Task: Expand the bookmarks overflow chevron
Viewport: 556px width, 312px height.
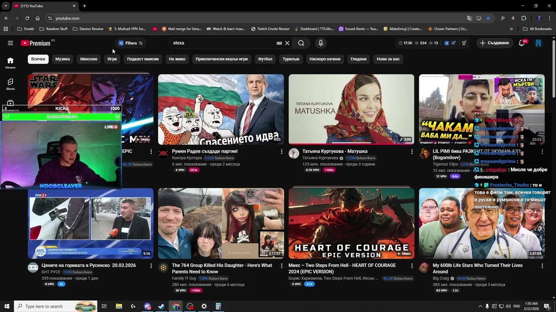Action: (x=511, y=29)
